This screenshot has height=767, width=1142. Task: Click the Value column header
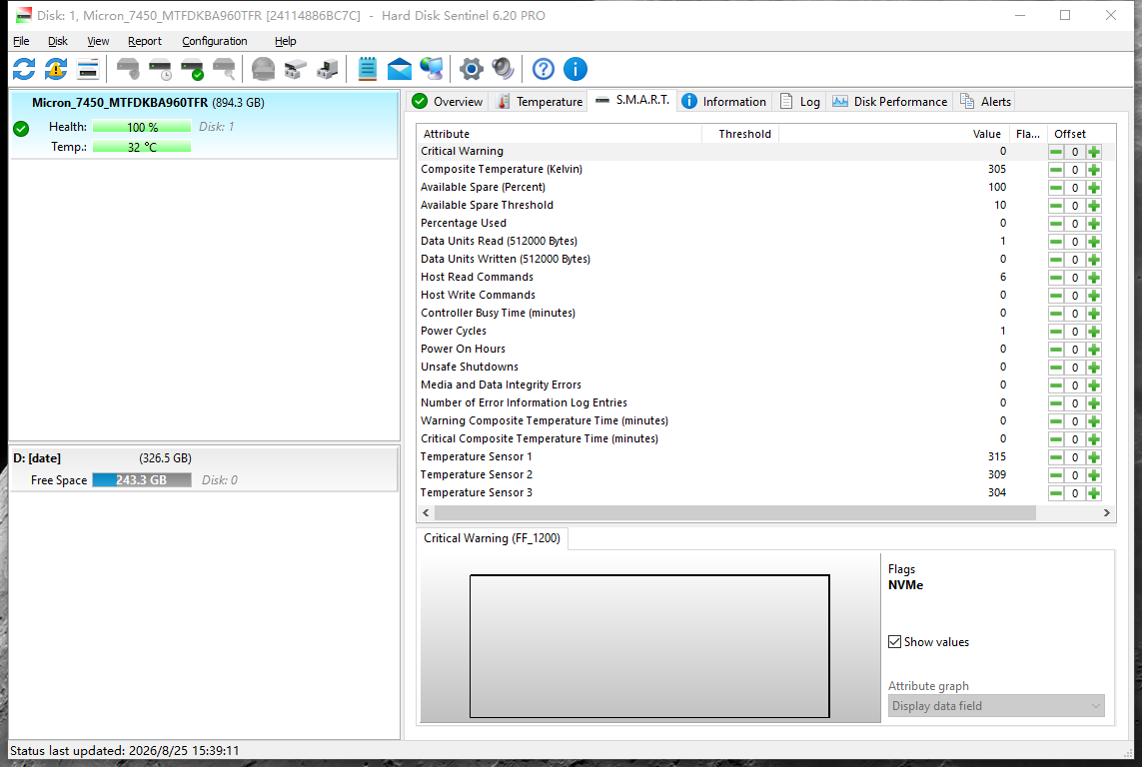pos(893,134)
